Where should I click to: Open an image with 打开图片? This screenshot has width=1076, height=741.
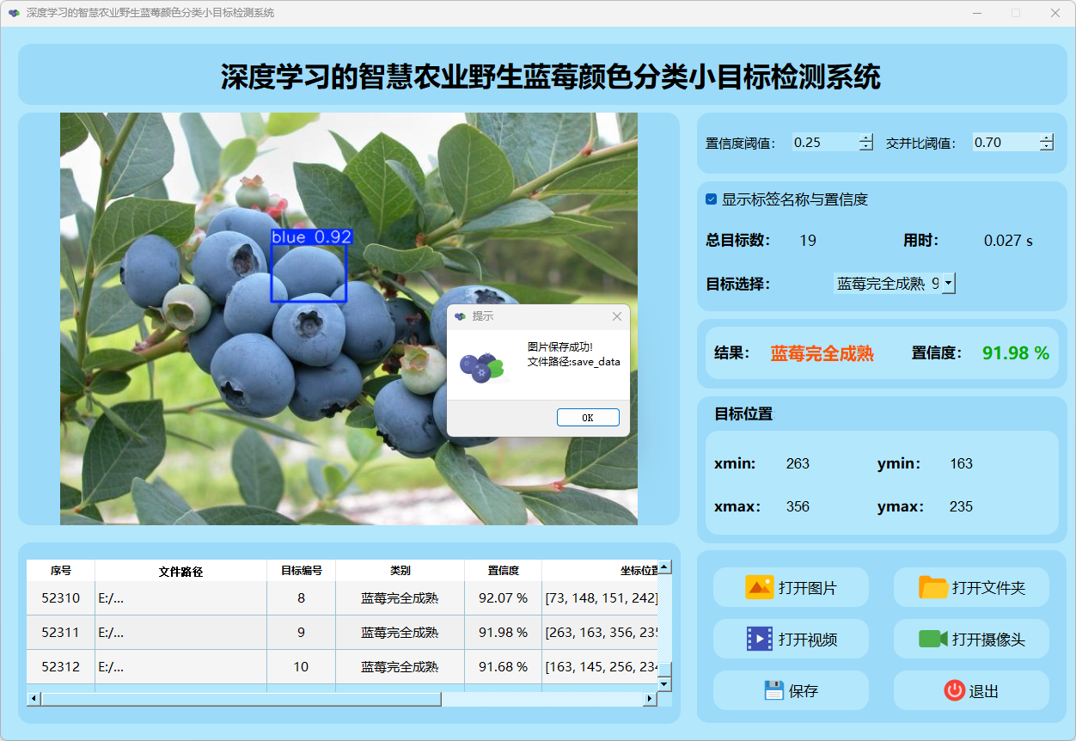click(791, 588)
